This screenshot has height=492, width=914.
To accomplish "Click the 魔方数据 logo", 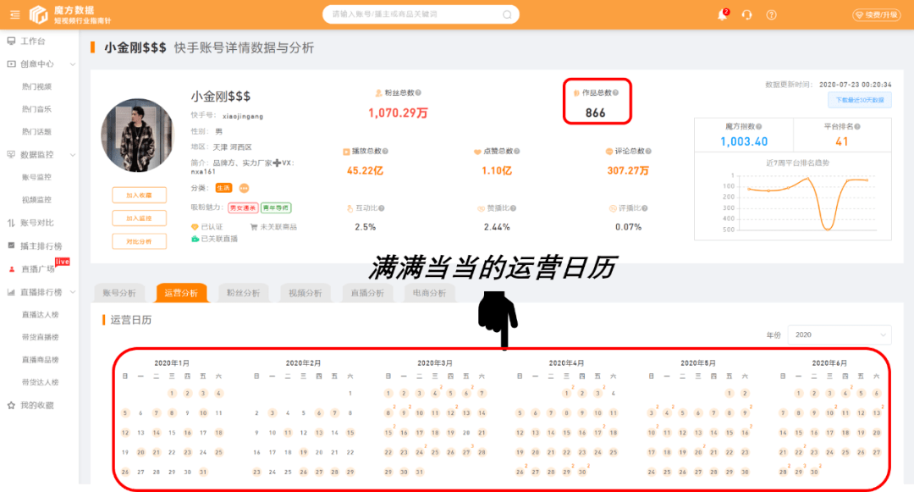I will tap(70, 14).
